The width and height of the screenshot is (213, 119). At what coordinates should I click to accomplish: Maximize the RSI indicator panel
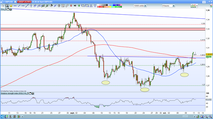click(x=30, y=93)
